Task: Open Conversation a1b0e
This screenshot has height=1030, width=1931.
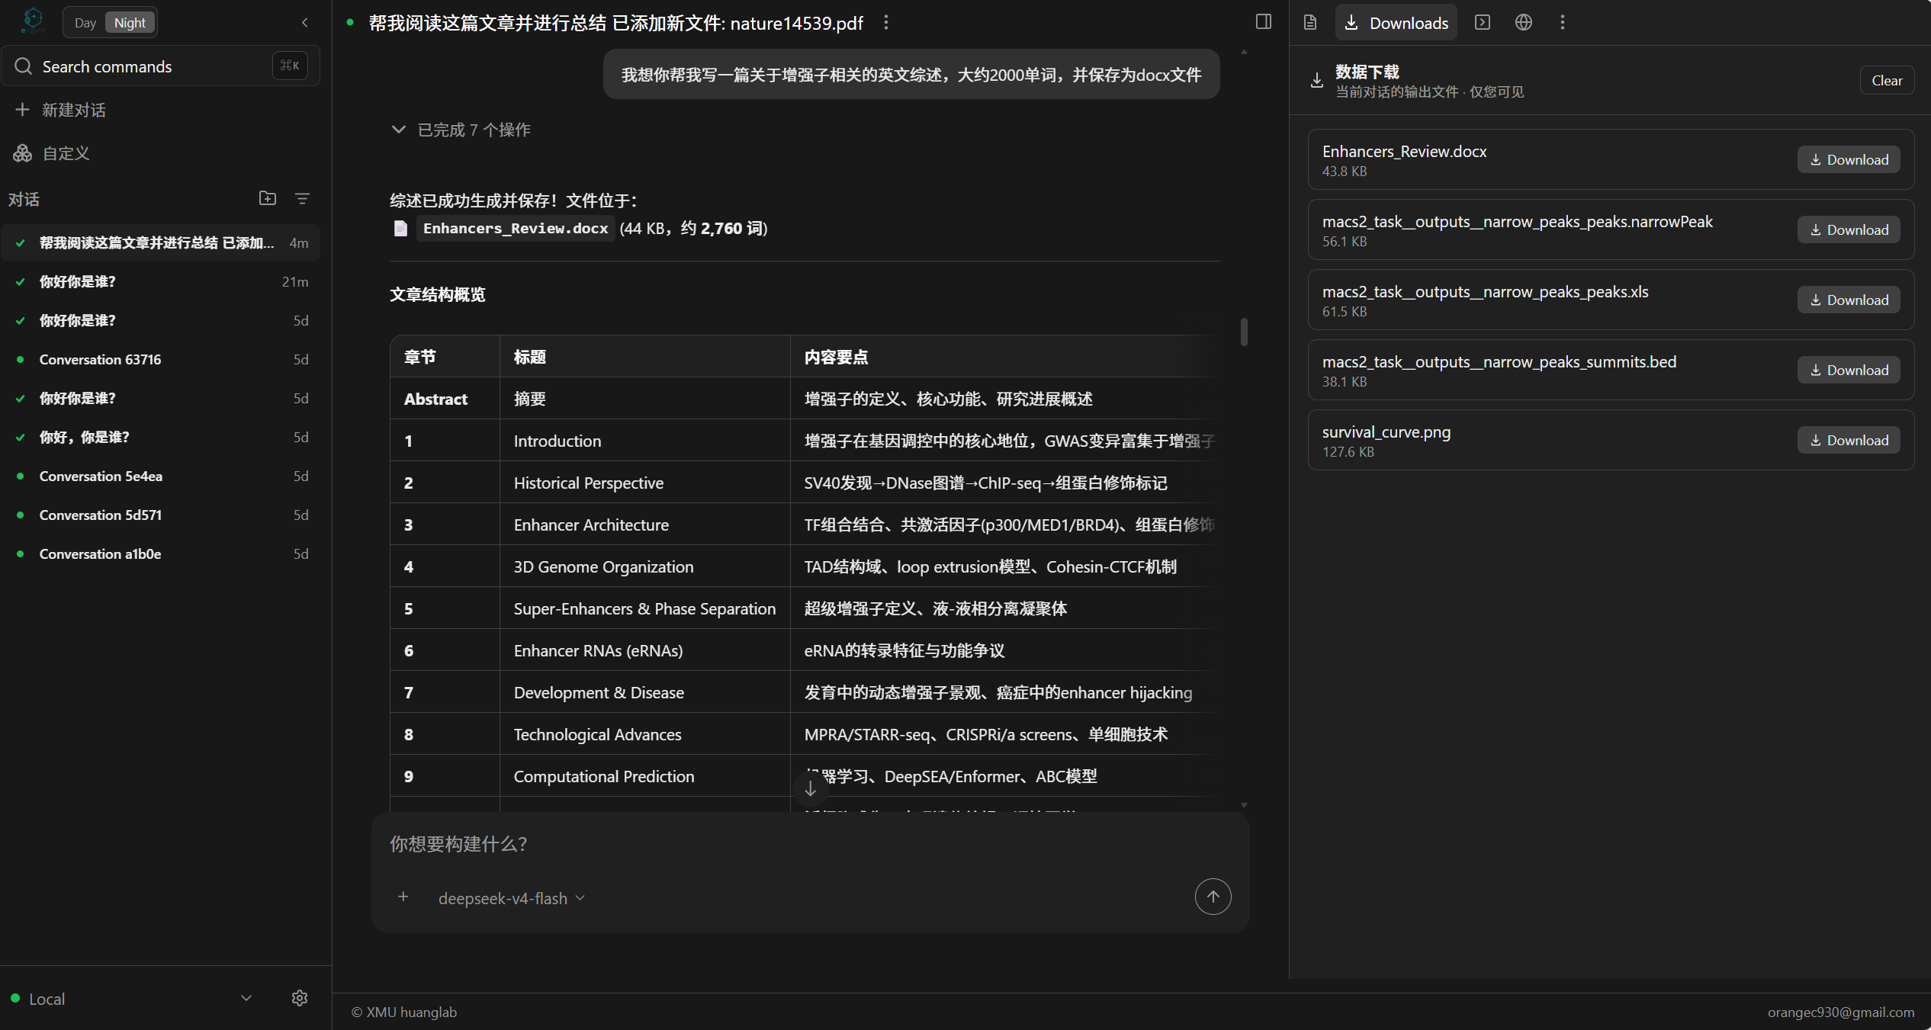Action: coord(161,554)
